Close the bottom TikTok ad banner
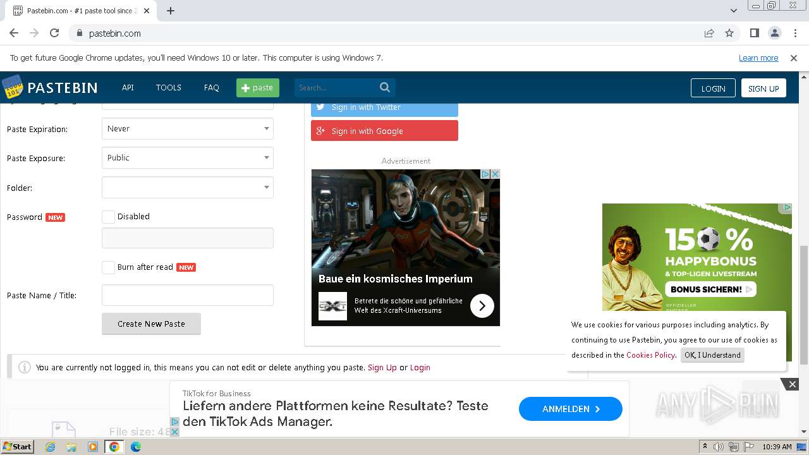The image size is (809, 455). point(792,384)
